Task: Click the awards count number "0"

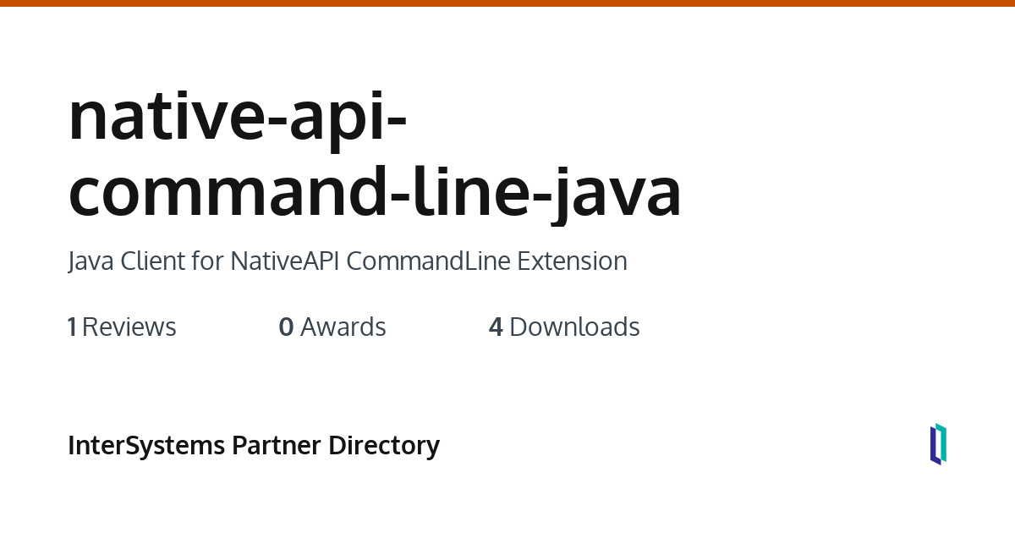Action: 287,327
